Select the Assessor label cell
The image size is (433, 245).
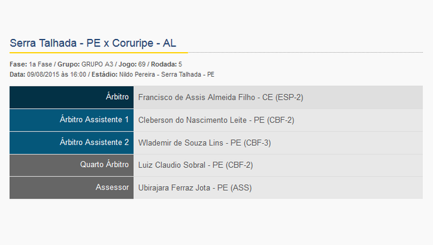coord(72,188)
